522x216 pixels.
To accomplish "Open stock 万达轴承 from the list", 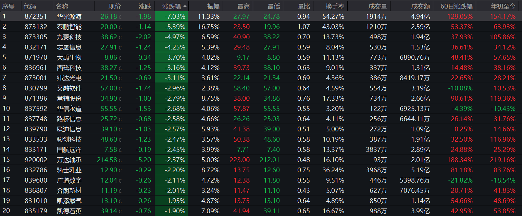I will point(69,160).
